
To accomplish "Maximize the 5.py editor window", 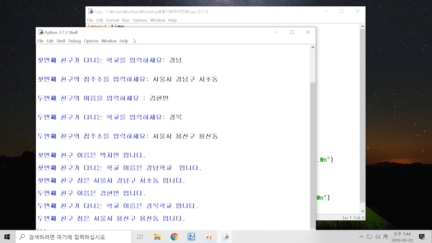I will click(x=342, y=11).
